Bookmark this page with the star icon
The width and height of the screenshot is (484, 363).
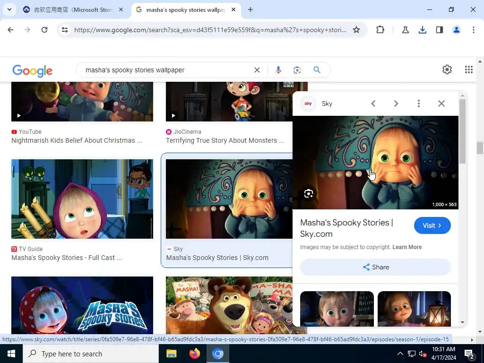[x=356, y=30]
